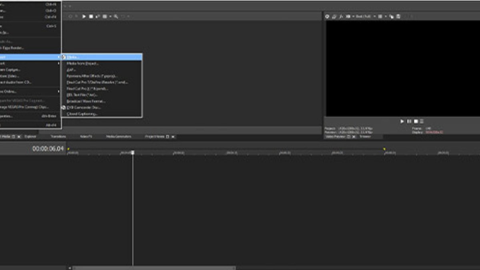Switch to the Transitions tab
Screen dimensions: 480x270
pos(58,136)
